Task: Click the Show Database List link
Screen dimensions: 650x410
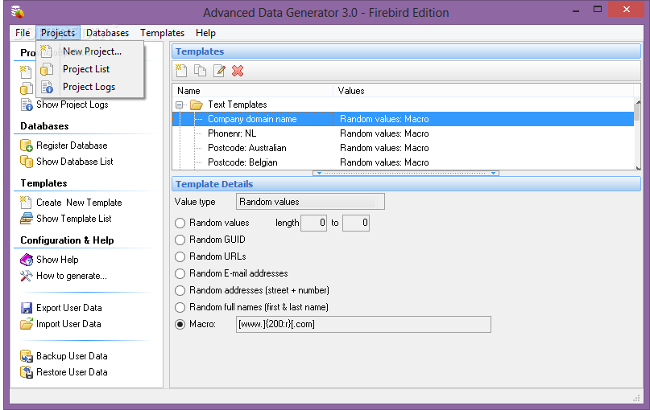Action: click(x=75, y=162)
